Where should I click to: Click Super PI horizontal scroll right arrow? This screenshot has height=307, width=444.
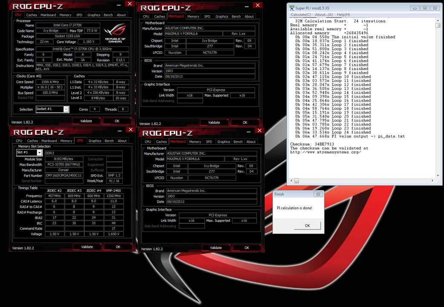[x=432, y=181]
